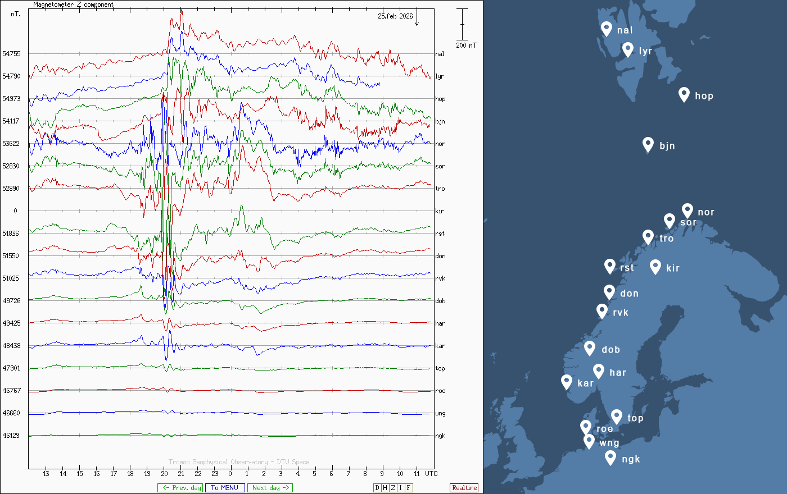The height and width of the screenshot is (494, 787).
Task: Show the F component plot
Action: pyautogui.click(x=409, y=488)
